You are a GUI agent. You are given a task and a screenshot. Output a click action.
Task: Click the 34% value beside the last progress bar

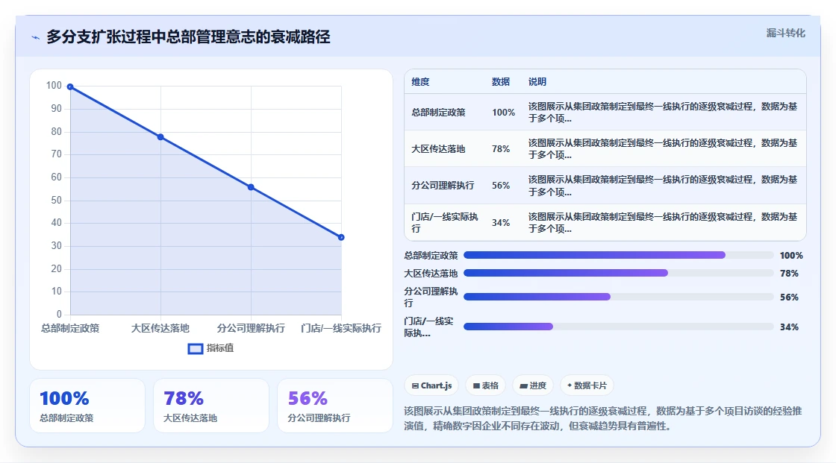coord(789,327)
